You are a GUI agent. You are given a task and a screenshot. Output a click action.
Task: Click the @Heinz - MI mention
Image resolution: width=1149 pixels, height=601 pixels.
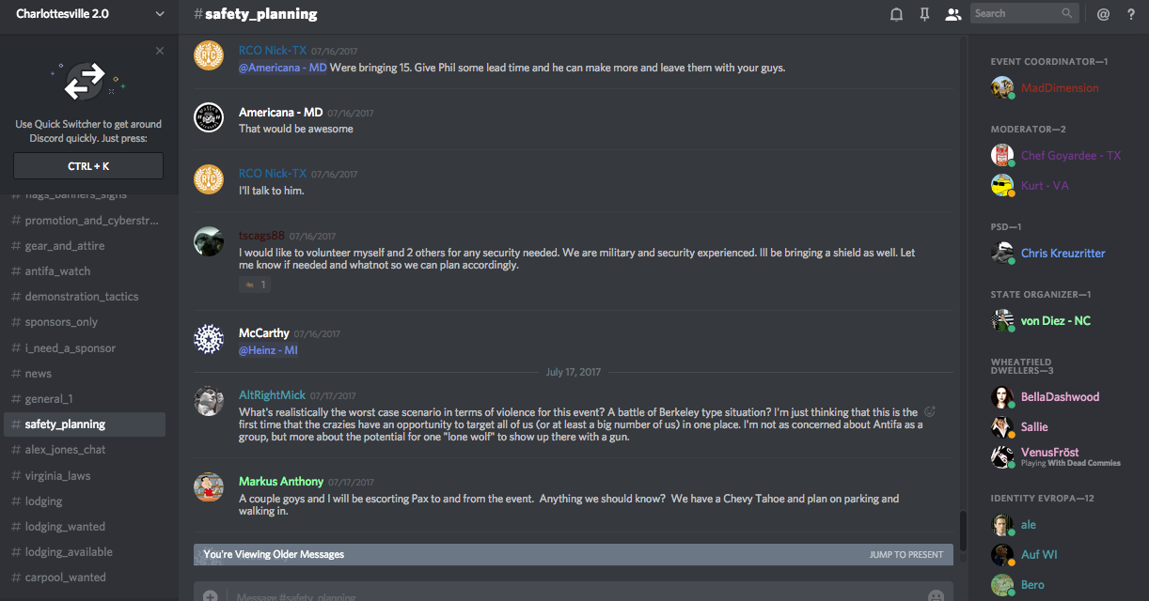[268, 350]
